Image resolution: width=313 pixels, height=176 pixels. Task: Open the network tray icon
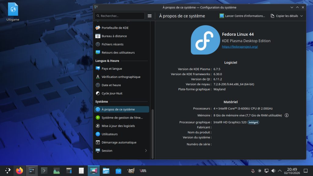(267, 170)
